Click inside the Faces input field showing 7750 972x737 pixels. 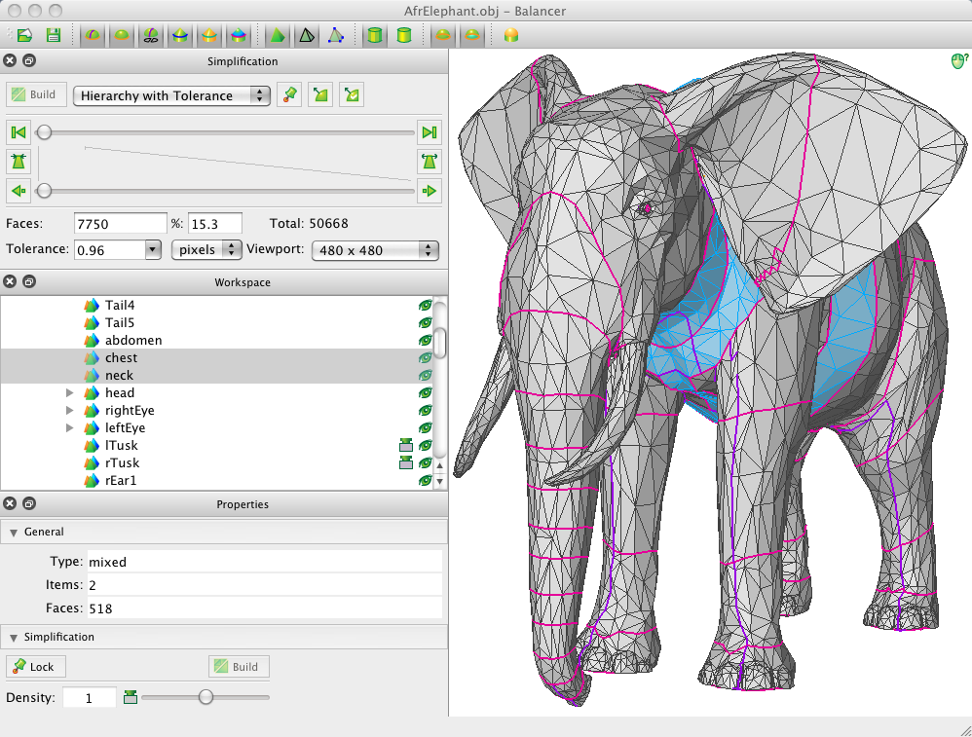pyautogui.click(x=120, y=223)
